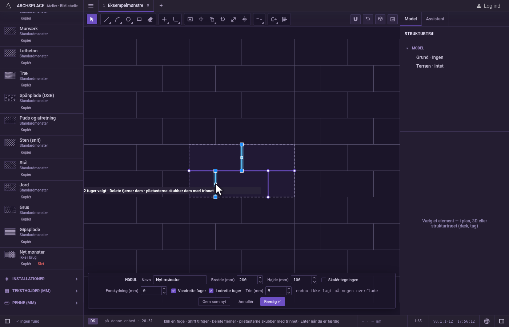This screenshot has width=509, height=327.
Task: Toggle the right panel icon in status bar
Action: pyautogui.click(x=502, y=321)
